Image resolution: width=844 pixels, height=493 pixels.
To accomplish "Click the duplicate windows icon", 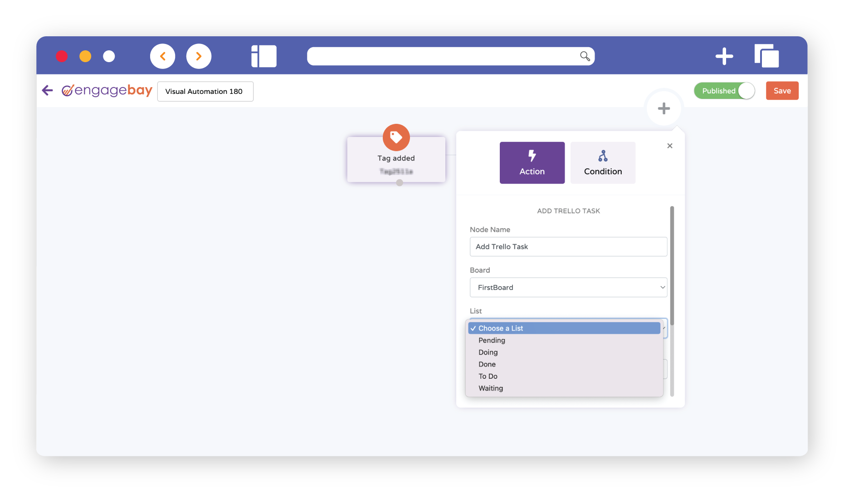I will click(766, 56).
